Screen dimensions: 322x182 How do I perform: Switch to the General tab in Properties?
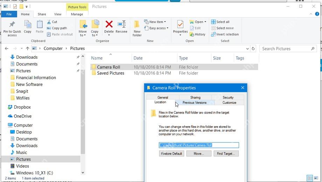tap(163, 97)
